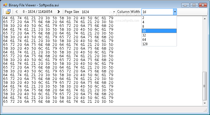Click the Column Width label

pos(129,12)
